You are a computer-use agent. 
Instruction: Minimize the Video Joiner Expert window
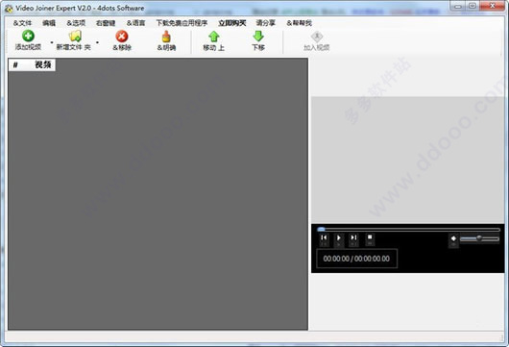click(458, 6)
